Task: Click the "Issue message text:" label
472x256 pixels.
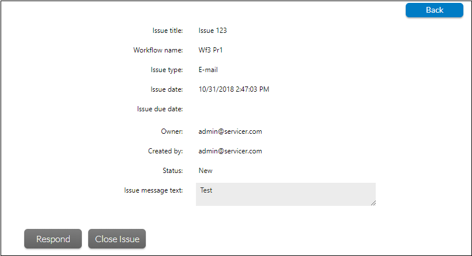Action: 153,190
